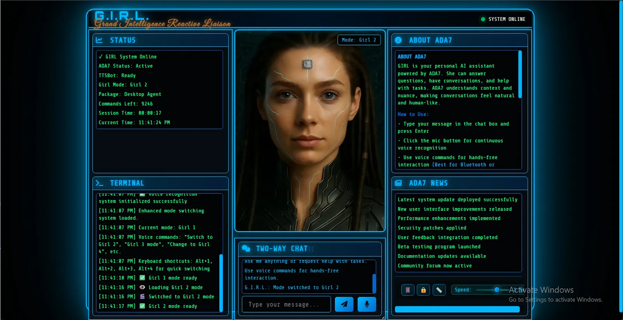Click the padlock icon button
The image size is (623, 320).
tap(423, 290)
